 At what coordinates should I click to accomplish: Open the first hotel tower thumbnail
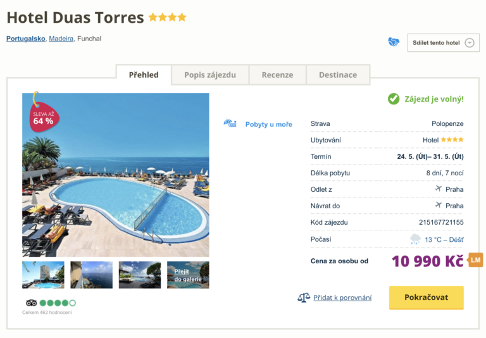(43, 275)
